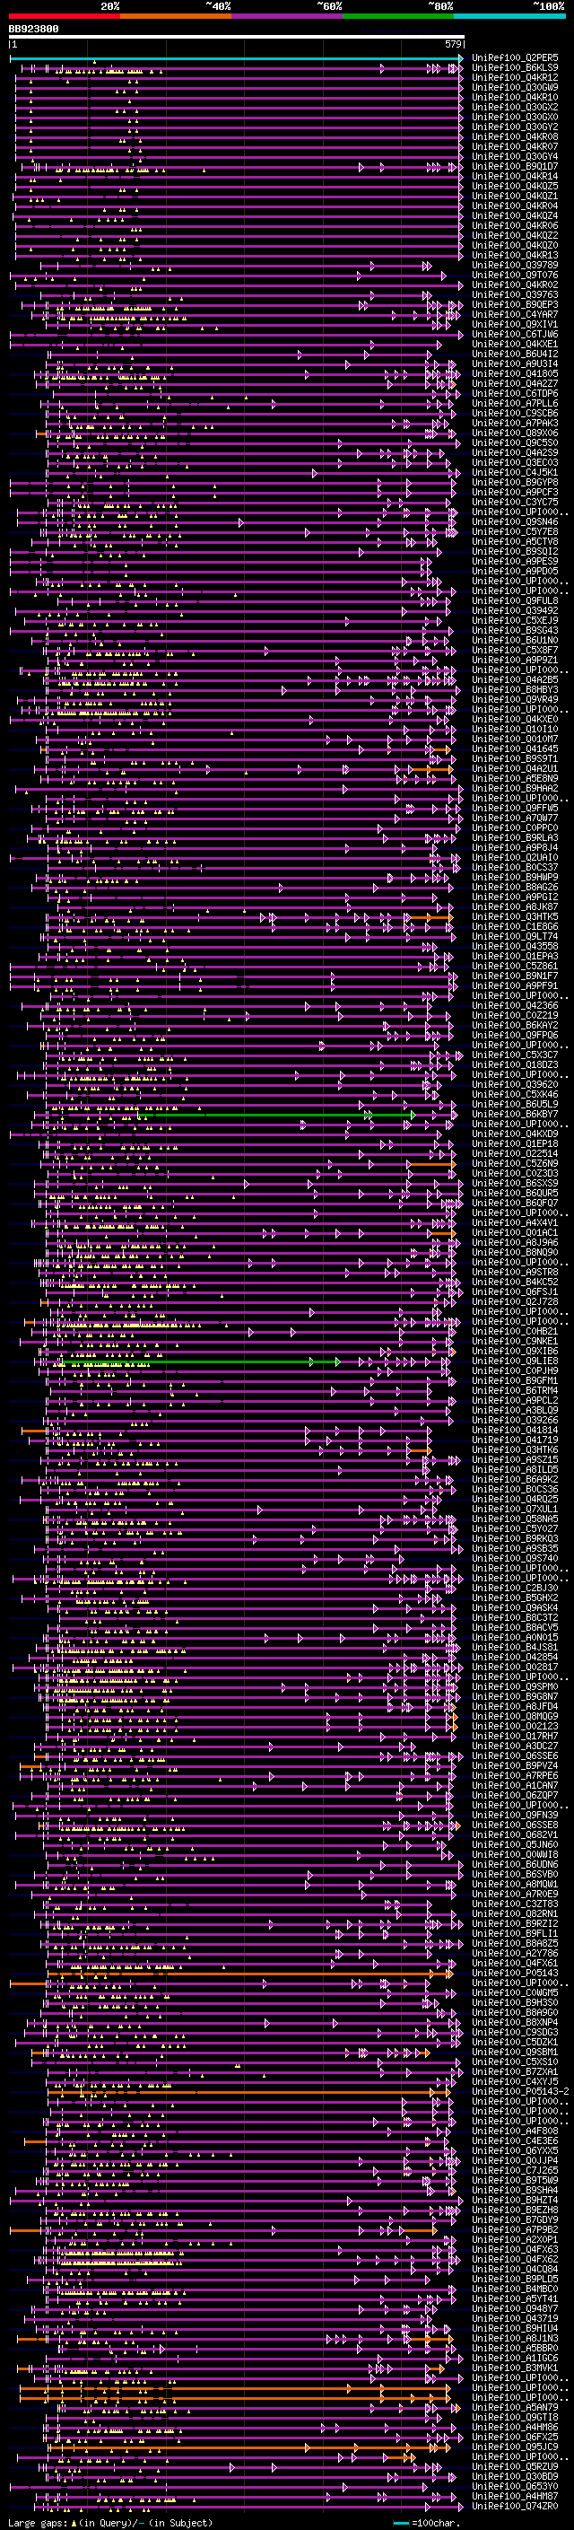Screen dimensions: 574x2530
Task: Select the UniRef100_Q4KR07 label
Action: click(x=515, y=146)
